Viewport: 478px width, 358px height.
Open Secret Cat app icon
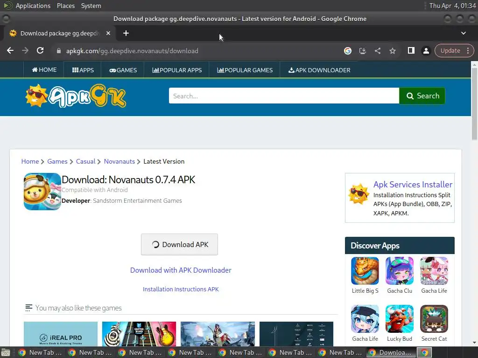434,319
